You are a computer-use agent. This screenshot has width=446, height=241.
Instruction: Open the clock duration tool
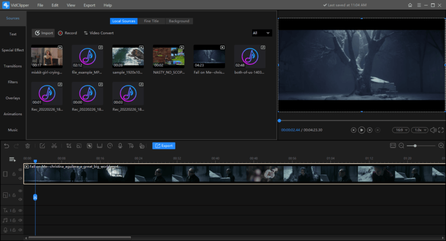(x=110, y=146)
